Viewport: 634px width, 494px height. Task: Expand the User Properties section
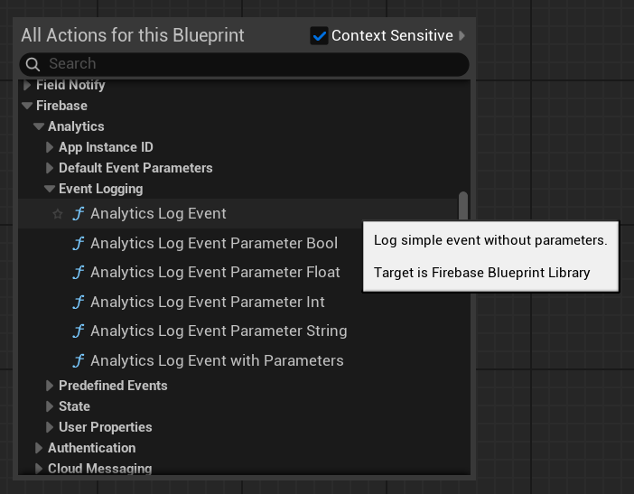point(50,427)
